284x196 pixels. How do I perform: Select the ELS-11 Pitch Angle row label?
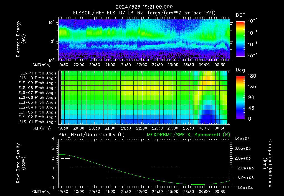[x=38, y=73]
